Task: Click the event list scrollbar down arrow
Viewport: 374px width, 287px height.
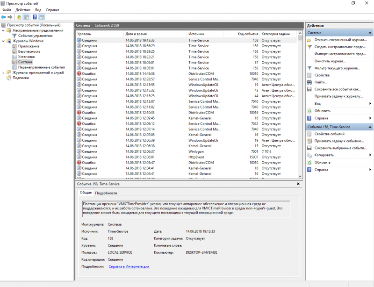Action: 300,176
